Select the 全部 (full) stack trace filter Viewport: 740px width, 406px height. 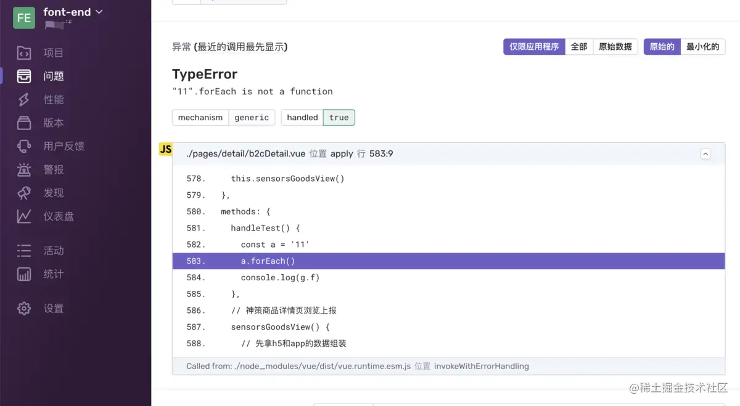pos(579,47)
